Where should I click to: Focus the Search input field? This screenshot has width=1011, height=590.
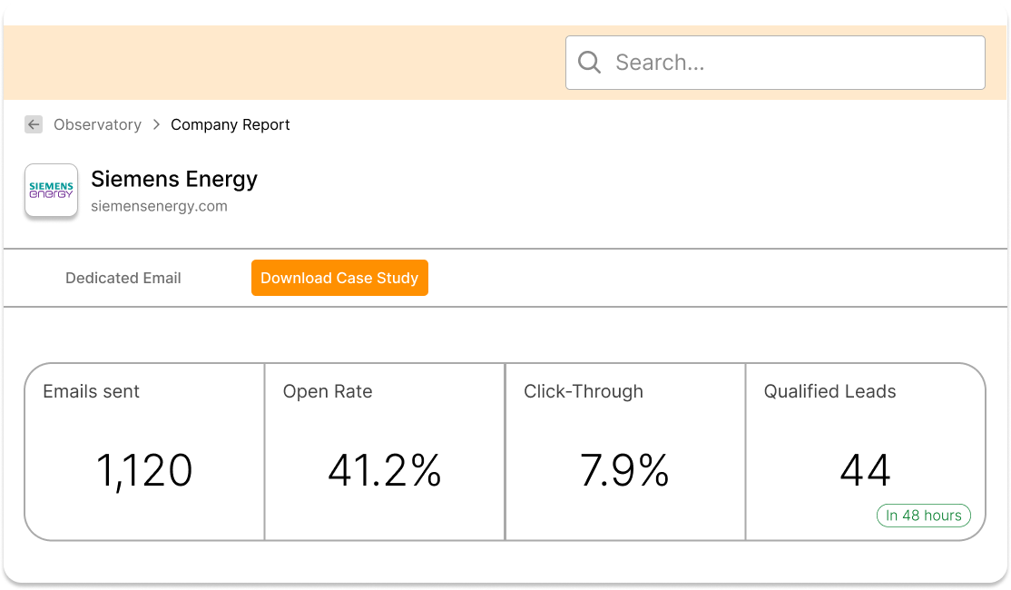pos(790,63)
